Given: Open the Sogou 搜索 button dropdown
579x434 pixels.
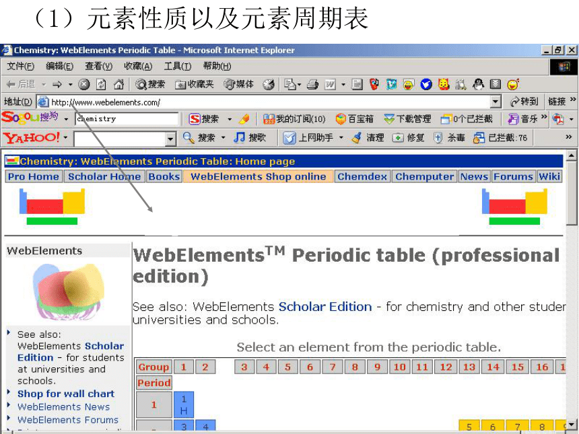Looking at the screenshot, I should (x=230, y=119).
